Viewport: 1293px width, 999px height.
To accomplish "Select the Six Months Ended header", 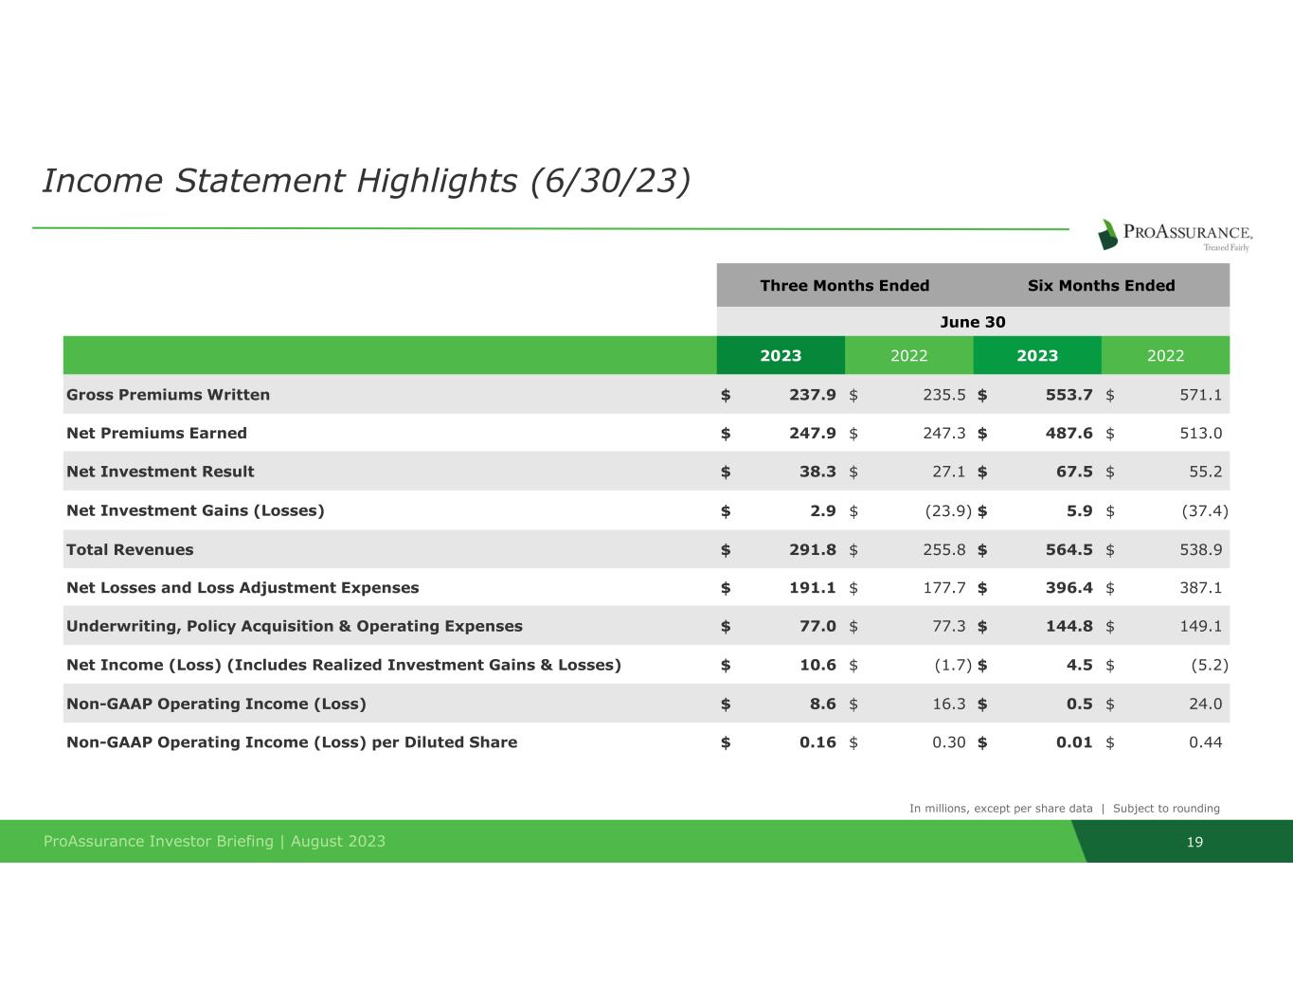I will pos(1101,286).
